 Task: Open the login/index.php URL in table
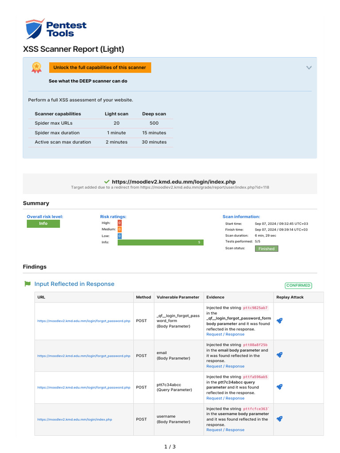coord(74,419)
